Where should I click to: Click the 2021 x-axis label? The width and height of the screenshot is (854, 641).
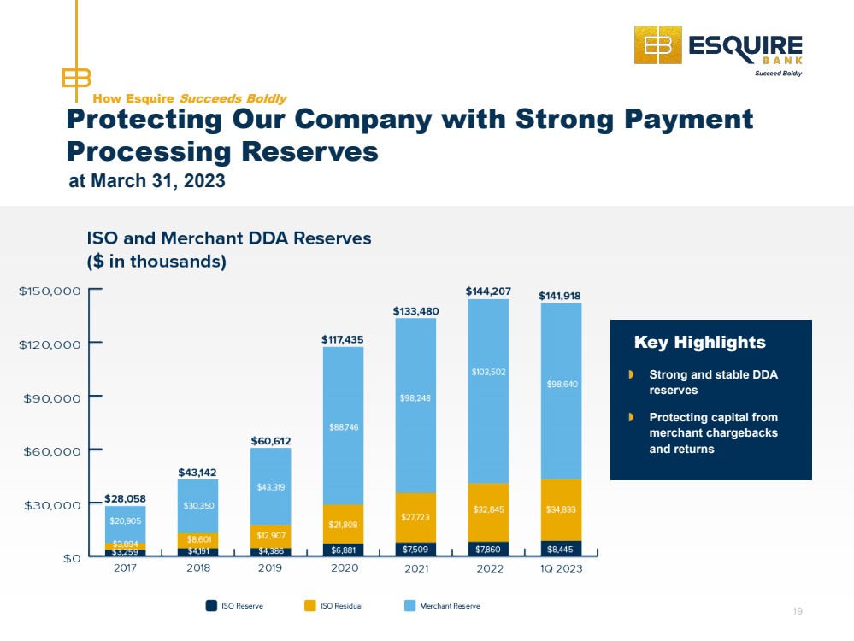pyautogui.click(x=416, y=568)
